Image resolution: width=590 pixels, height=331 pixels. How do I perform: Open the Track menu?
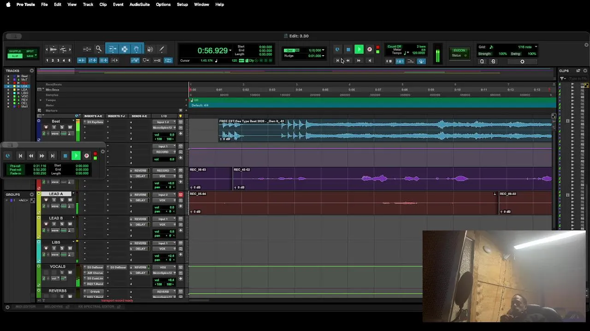(x=88, y=5)
